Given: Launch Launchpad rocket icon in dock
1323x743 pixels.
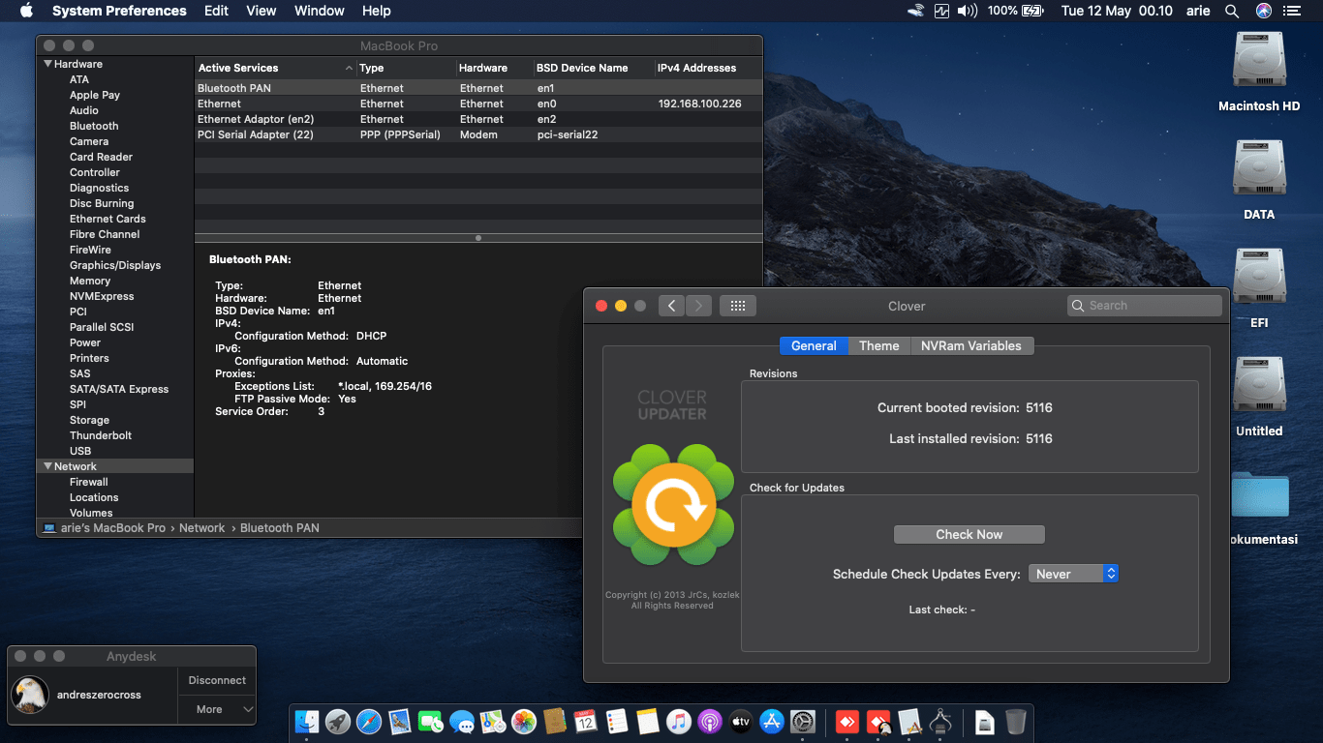Looking at the screenshot, I should click(338, 722).
